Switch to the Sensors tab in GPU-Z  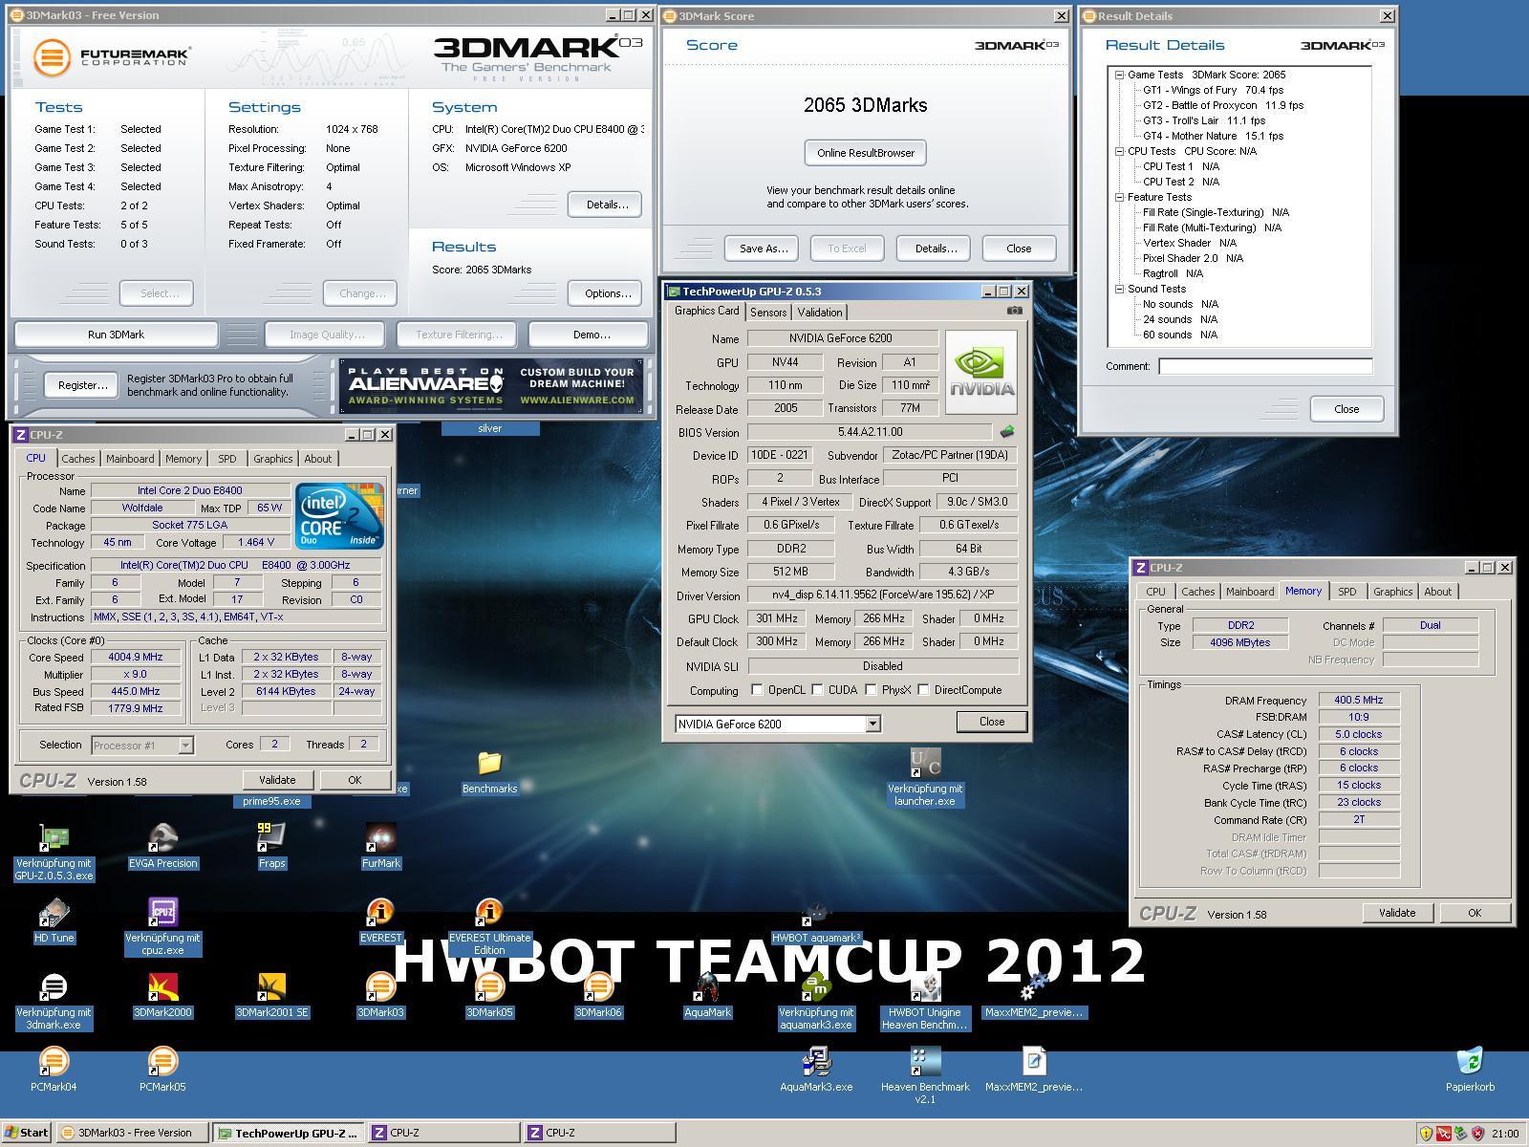(768, 313)
